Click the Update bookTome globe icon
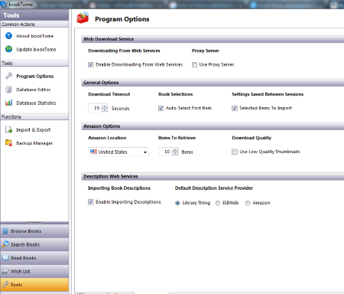The height and width of the screenshot is (294, 344). (8, 49)
